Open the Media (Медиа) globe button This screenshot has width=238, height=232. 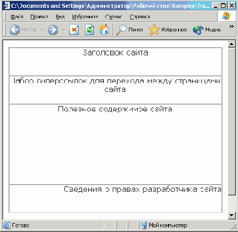207,30
